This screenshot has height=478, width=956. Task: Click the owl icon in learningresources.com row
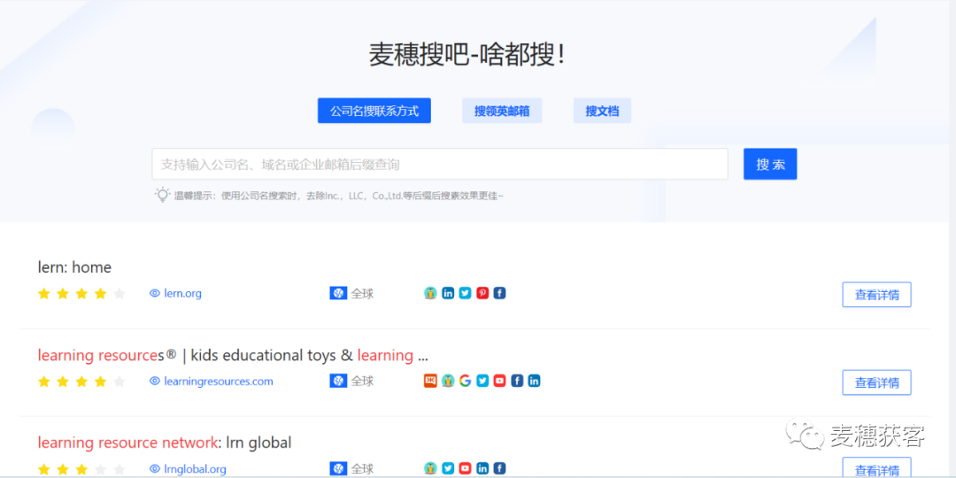point(448,381)
